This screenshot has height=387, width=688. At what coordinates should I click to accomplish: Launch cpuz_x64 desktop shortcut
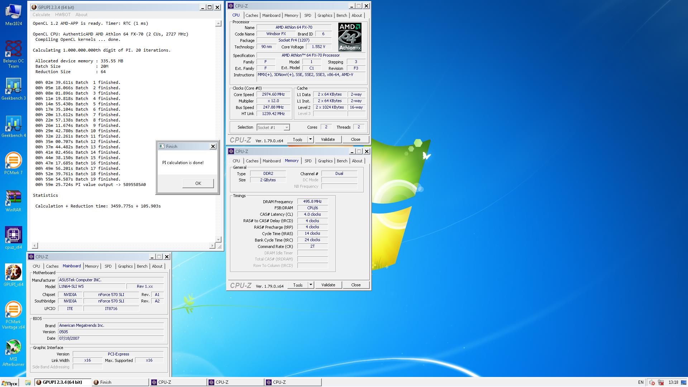tap(13, 238)
